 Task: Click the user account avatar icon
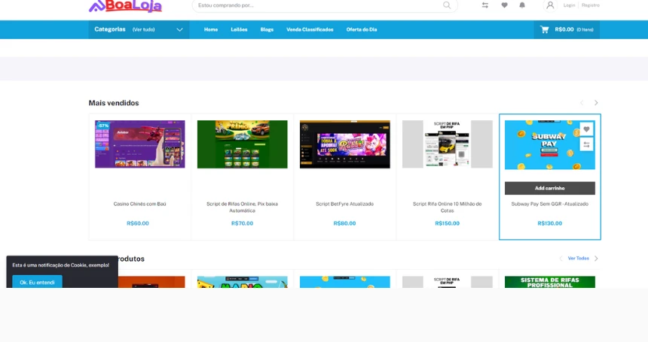(x=550, y=5)
